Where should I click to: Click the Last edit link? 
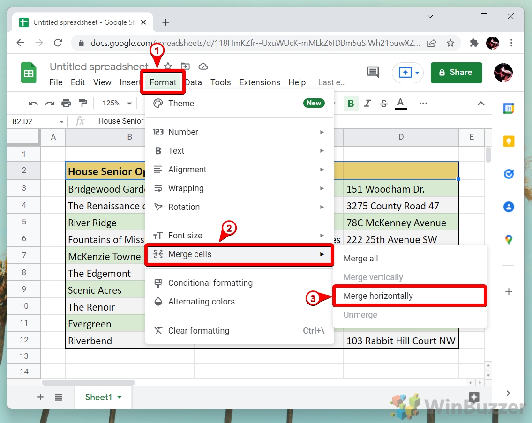click(331, 82)
